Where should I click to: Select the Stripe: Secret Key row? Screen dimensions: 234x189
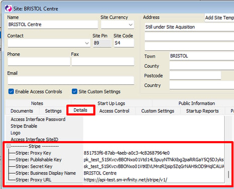coord(115,166)
